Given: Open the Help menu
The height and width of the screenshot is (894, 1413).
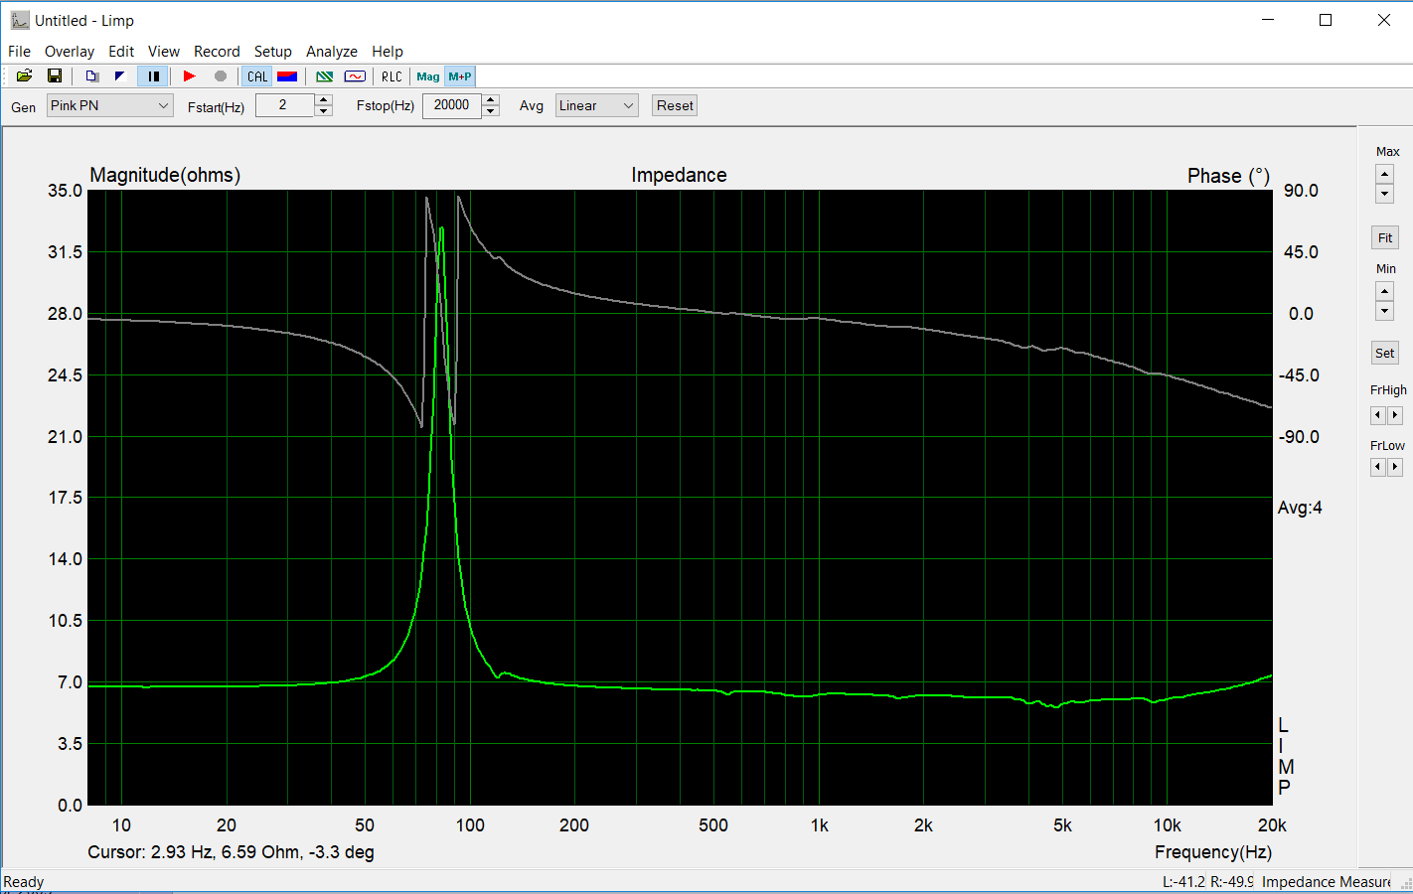Looking at the screenshot, I should 388,52.
